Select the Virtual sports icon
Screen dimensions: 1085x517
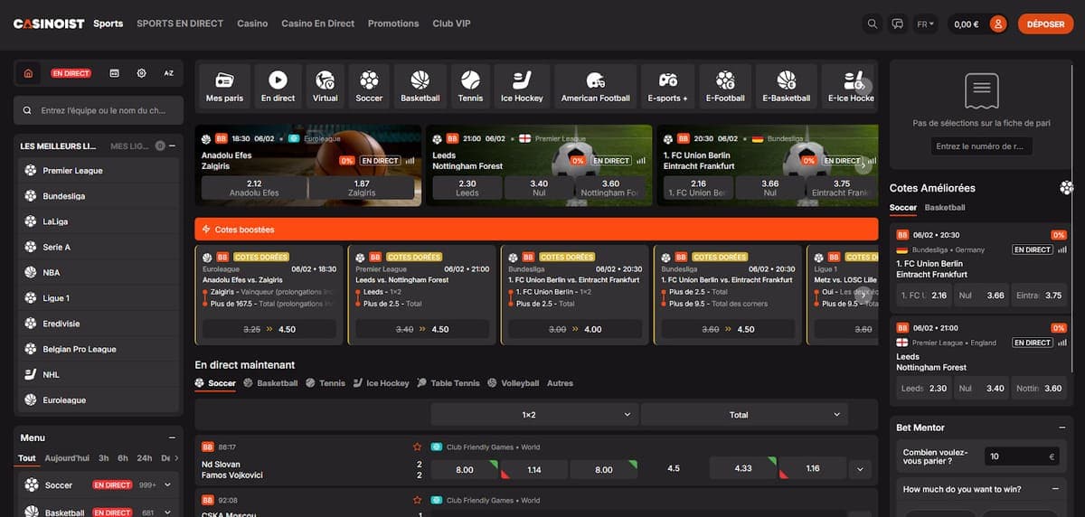pyautogui.click(x=325, y=86)
